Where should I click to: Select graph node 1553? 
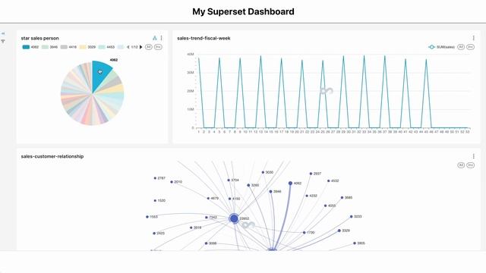(147, 217)
